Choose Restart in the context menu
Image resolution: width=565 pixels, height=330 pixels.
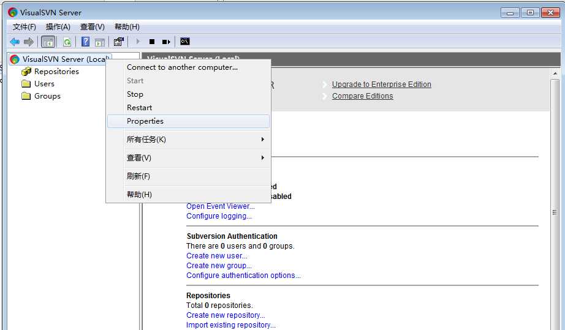[189, 108]
